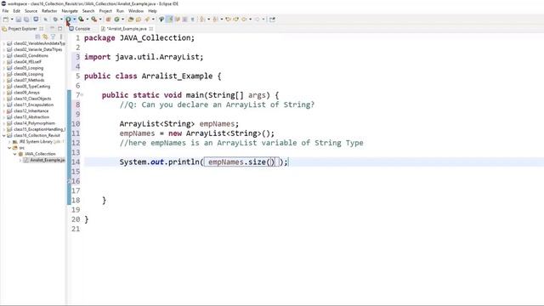Open the Edit menu
Screen dimensions: 544x306
click(x=17, y=11)
